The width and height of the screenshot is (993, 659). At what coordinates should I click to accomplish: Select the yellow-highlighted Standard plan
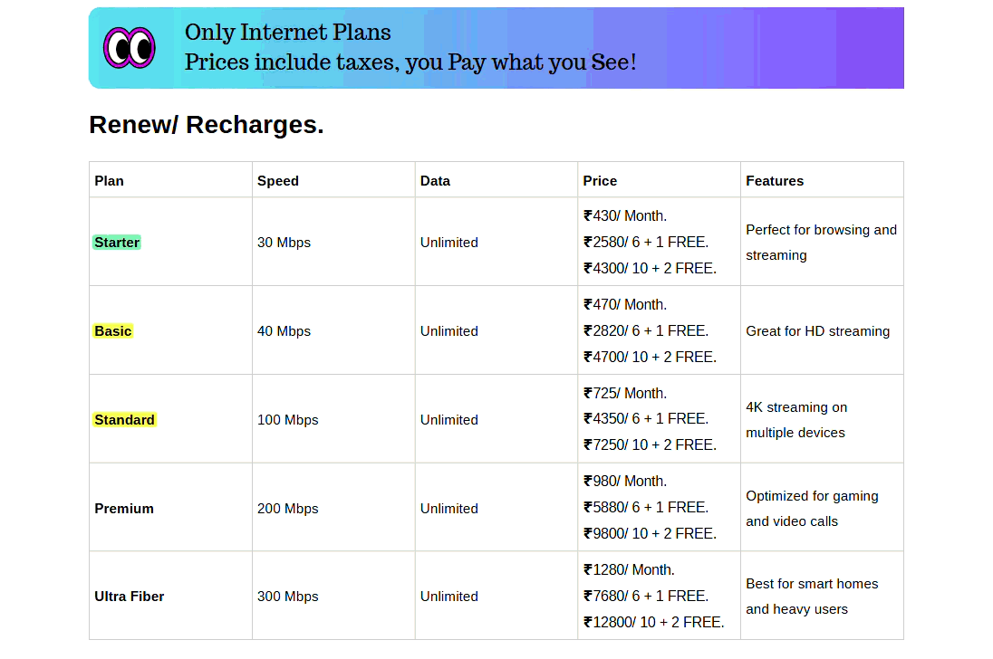[x=124, y=420]
